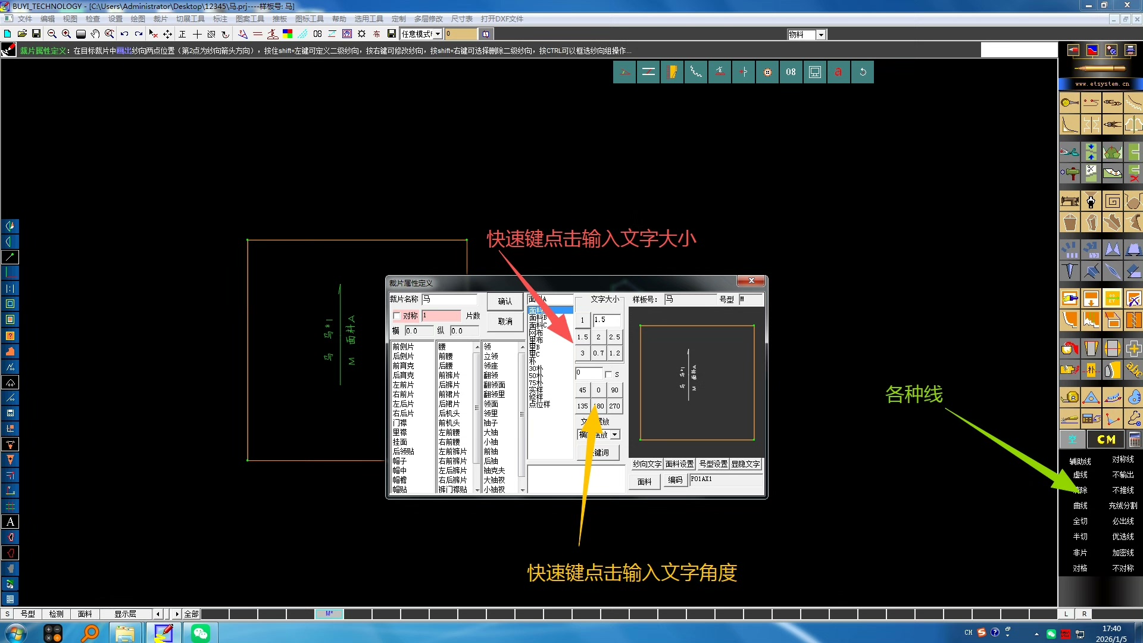Toggle the S checkbox beside the angle field
The width and height of the screenshot is (1143, 643).
[x=608, y=374]
